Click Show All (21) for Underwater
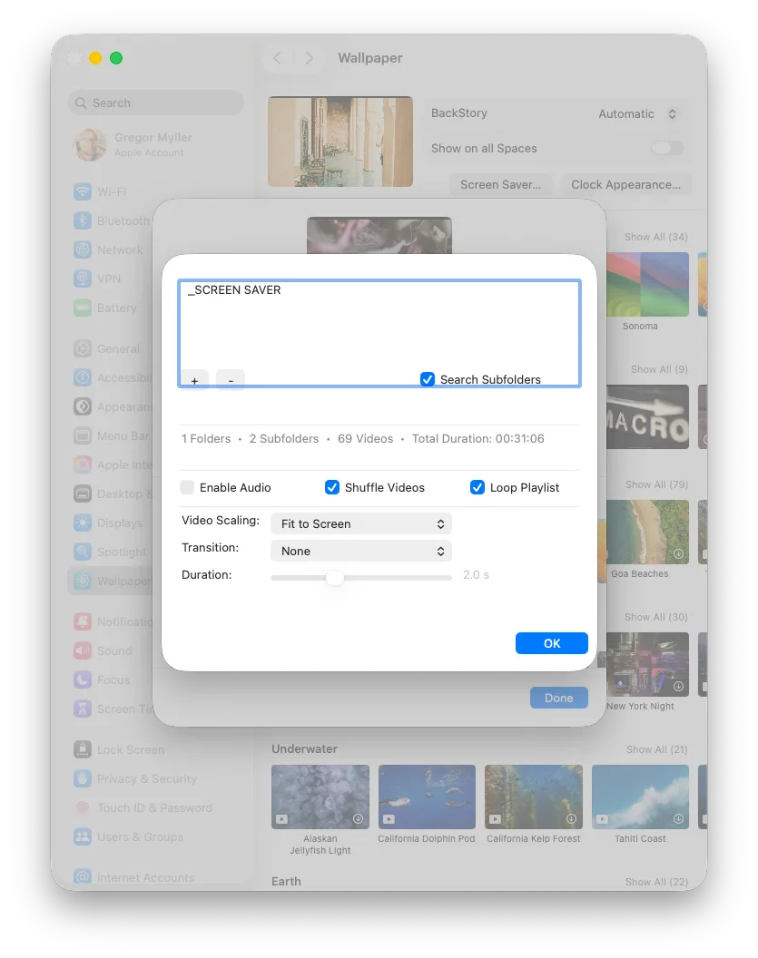The width and height of the screenshot is (758, 958). tap(656, 749)
